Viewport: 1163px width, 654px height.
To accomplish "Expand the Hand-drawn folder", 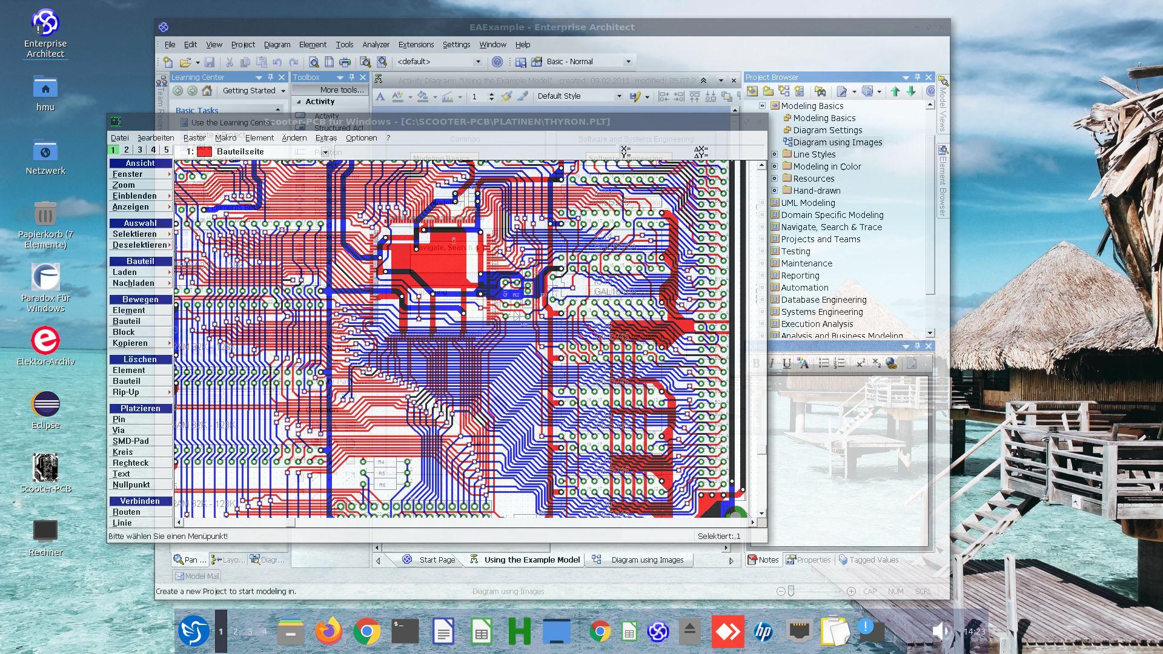I will (x=774, y=191).
